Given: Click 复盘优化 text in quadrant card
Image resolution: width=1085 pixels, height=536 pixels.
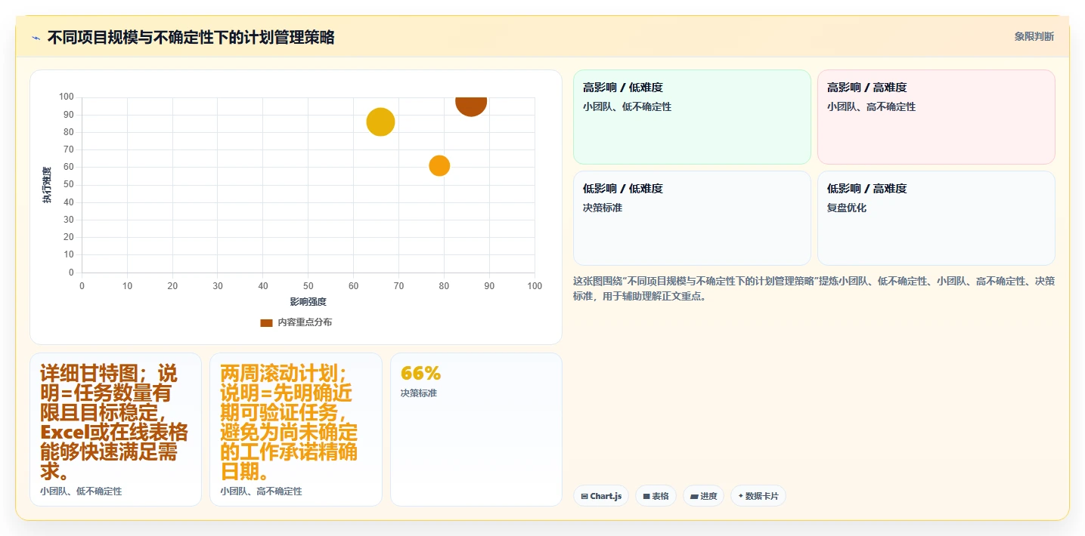Looking at the screenshot, I should [847, 208].
